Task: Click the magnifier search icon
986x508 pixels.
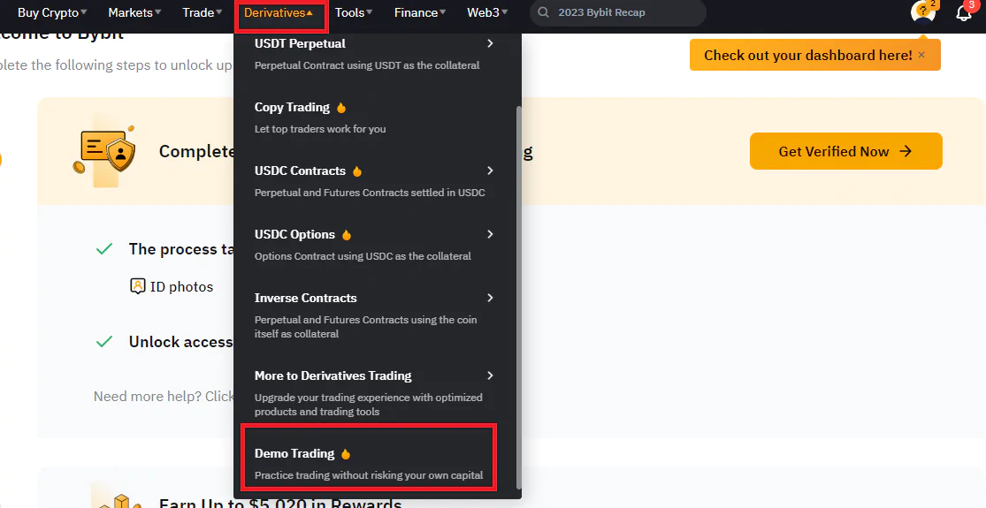Action: (x=545, y=12)
